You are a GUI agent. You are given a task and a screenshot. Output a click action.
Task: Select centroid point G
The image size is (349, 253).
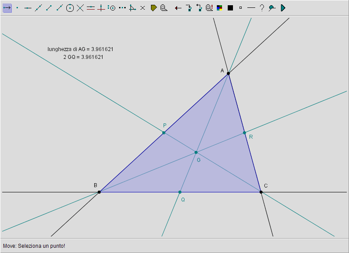[196, 152]
